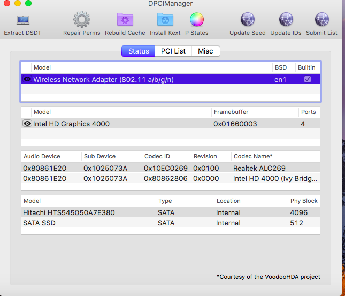
Task: Click the Rebuild Cache folder icon
Action: tap(125, 20)
